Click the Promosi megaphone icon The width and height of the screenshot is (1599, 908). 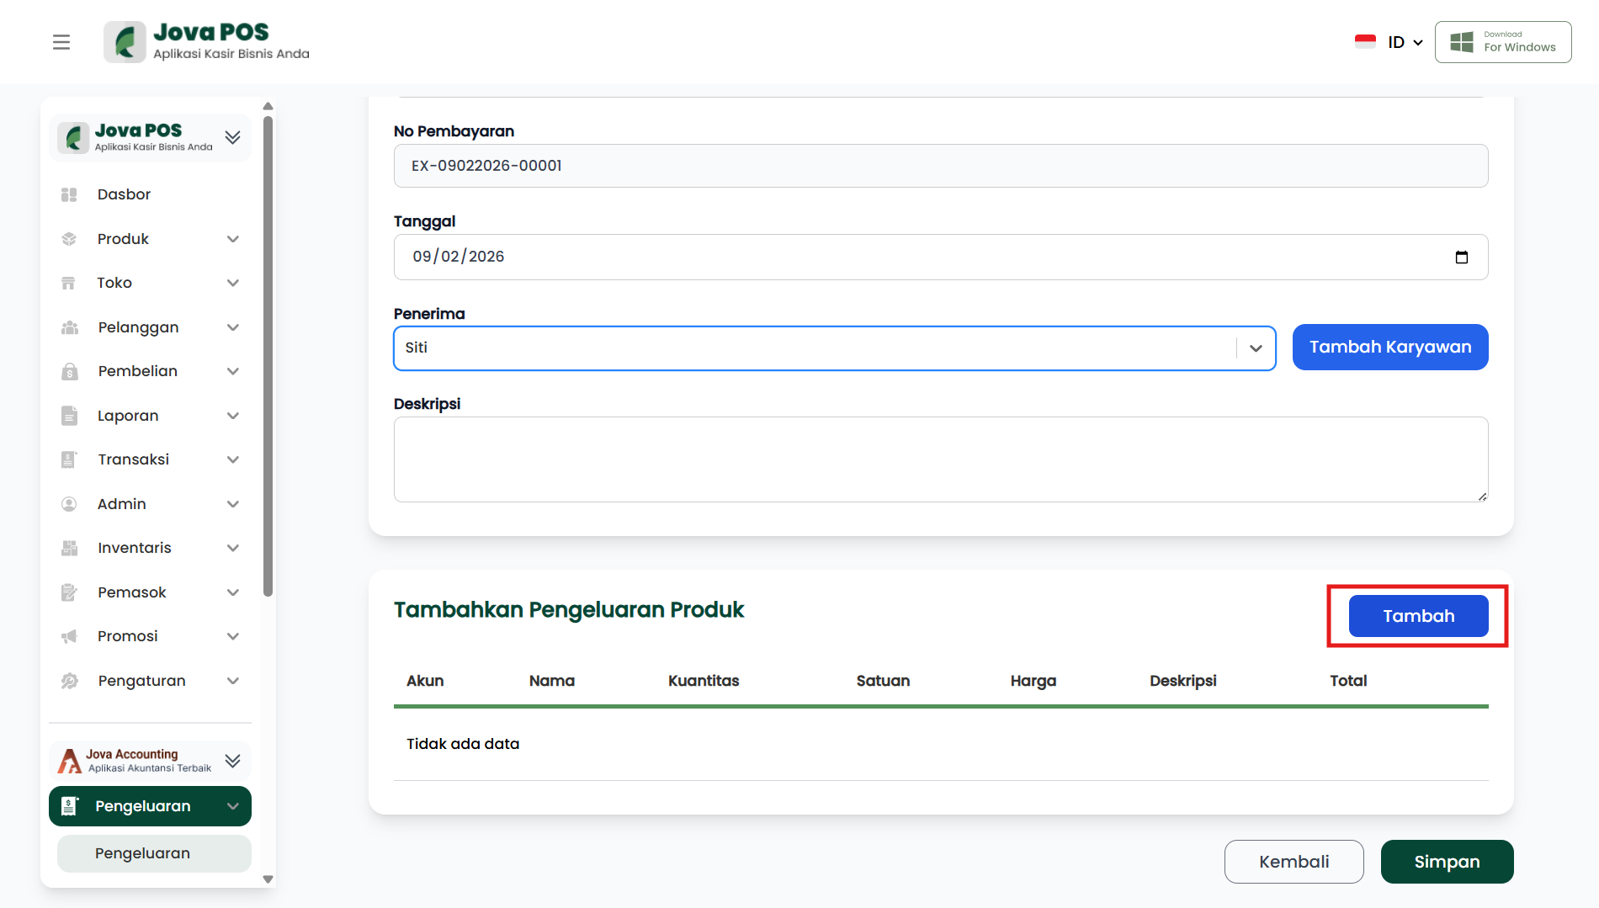pos(69,637)
